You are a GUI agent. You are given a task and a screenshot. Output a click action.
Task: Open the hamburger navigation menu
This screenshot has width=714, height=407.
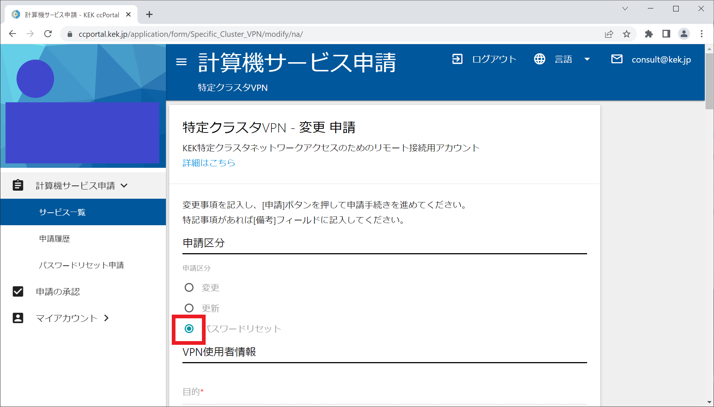[181, 62]
